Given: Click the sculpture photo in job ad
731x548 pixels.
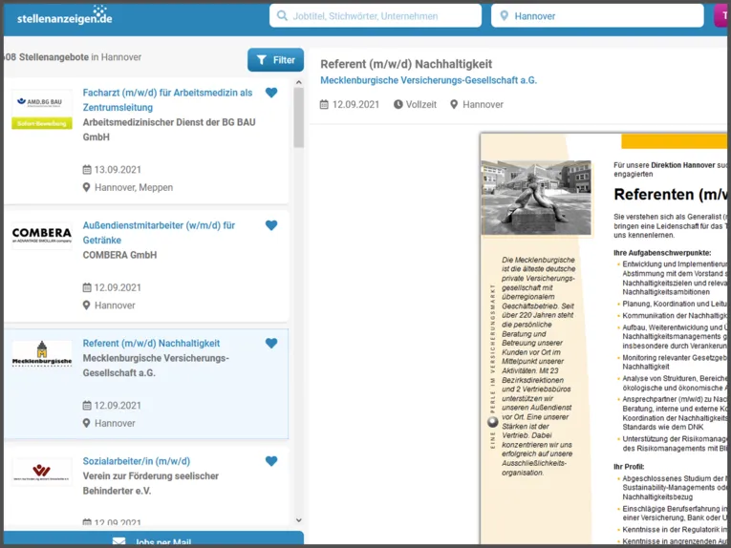Looking at the screenshot, I should coord(536,198).
